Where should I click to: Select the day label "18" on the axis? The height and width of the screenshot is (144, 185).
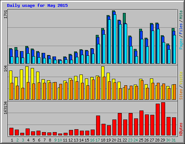[103, 140]
